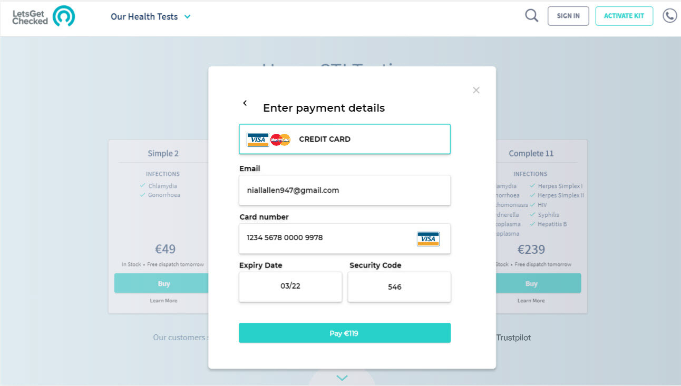Close the payment dialog with X
The height and width of the screenshot is (386, 681).
tap(476, 90)
